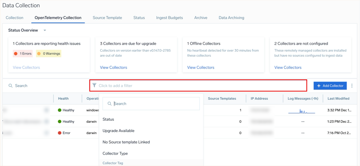Select Collector Type filter option
360x166 pixels.
coord(115,154)
